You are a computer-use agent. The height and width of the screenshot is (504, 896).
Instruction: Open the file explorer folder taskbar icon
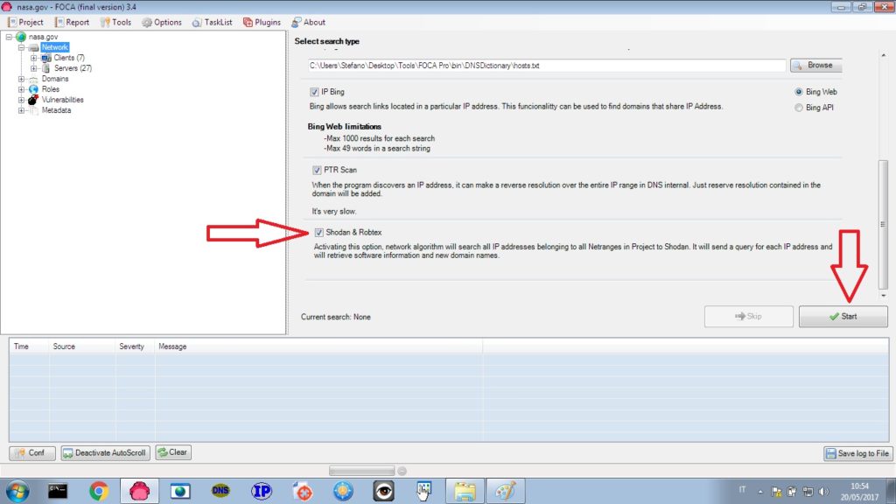[465, 491]
